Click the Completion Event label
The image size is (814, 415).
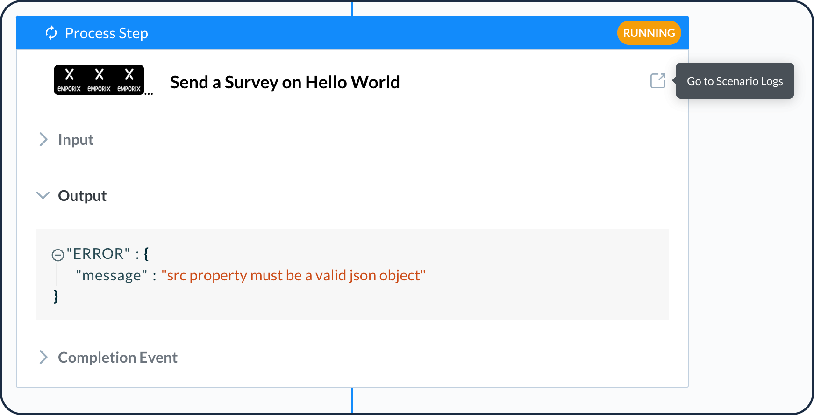point(118,358)
